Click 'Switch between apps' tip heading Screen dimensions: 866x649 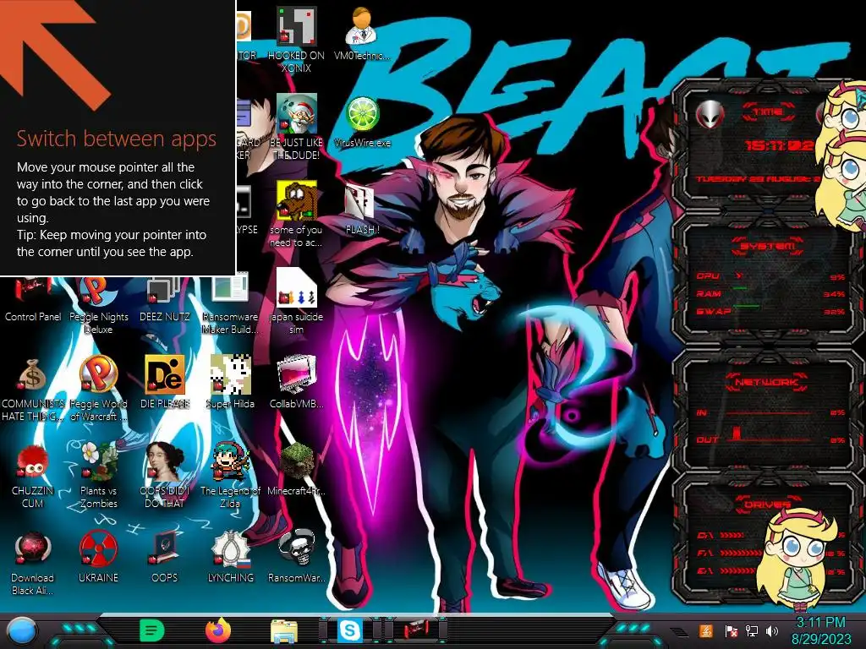coord(116,139)
